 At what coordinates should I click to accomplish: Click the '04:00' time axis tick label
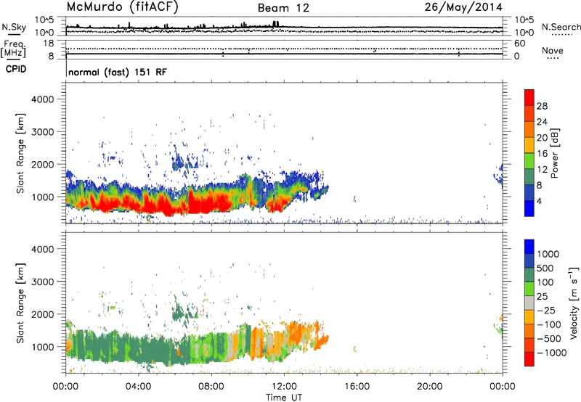click(x=138, y=387)
